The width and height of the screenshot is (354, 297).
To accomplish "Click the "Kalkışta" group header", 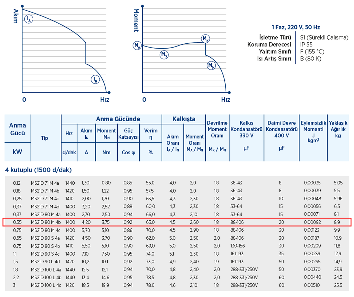I will point(184,119).
